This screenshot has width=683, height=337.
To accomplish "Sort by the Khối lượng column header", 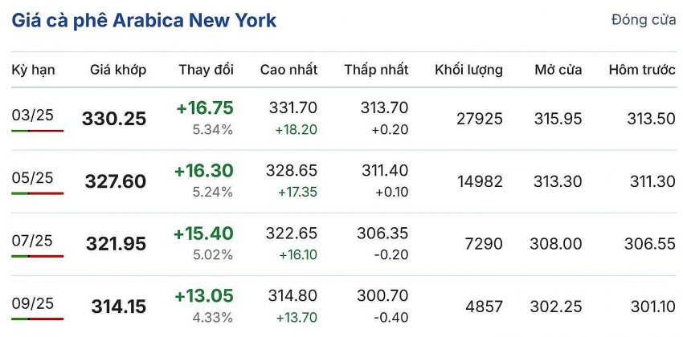I will pos(468,70).
